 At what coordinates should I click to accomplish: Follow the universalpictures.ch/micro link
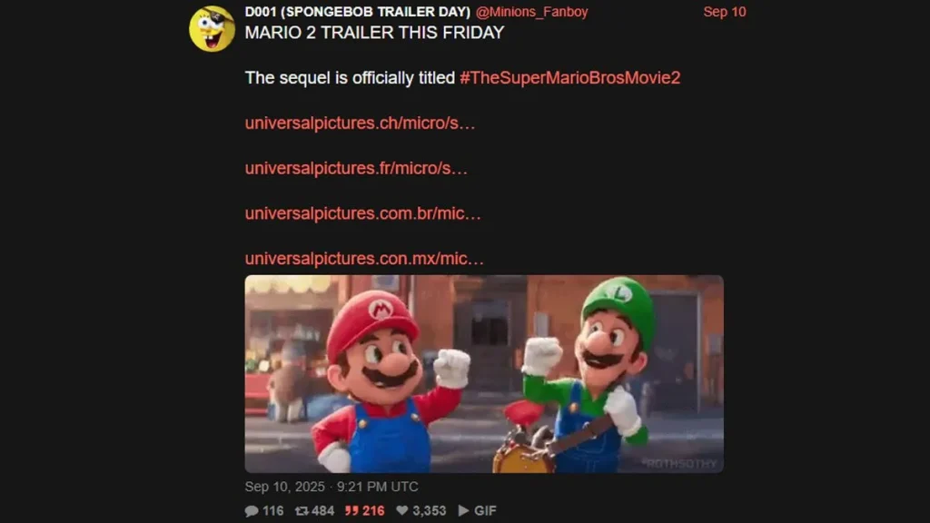point(360,123)
